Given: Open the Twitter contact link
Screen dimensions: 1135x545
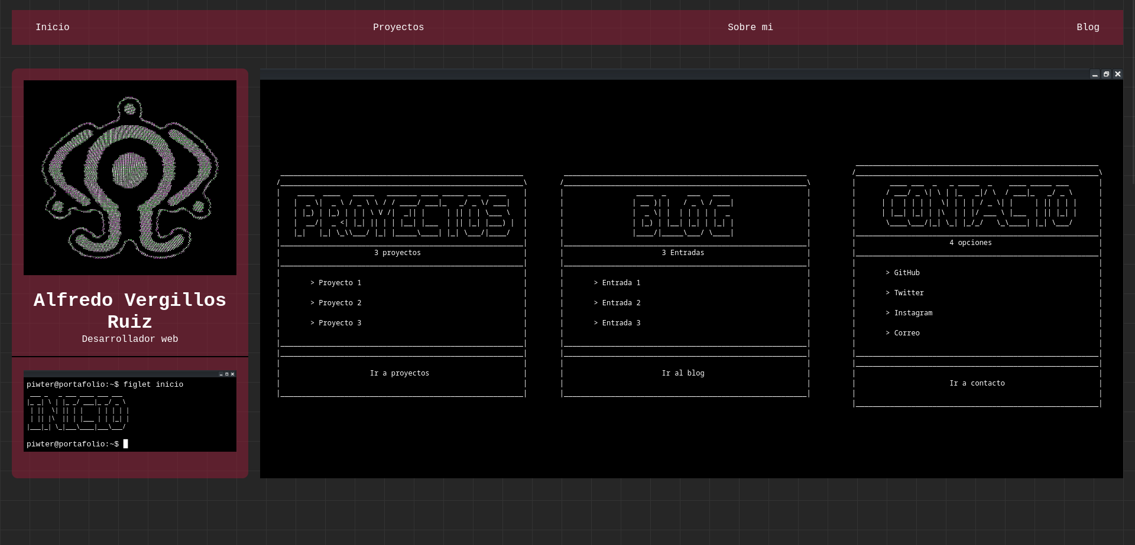Looking at the screenshot, I should (909, 293).
